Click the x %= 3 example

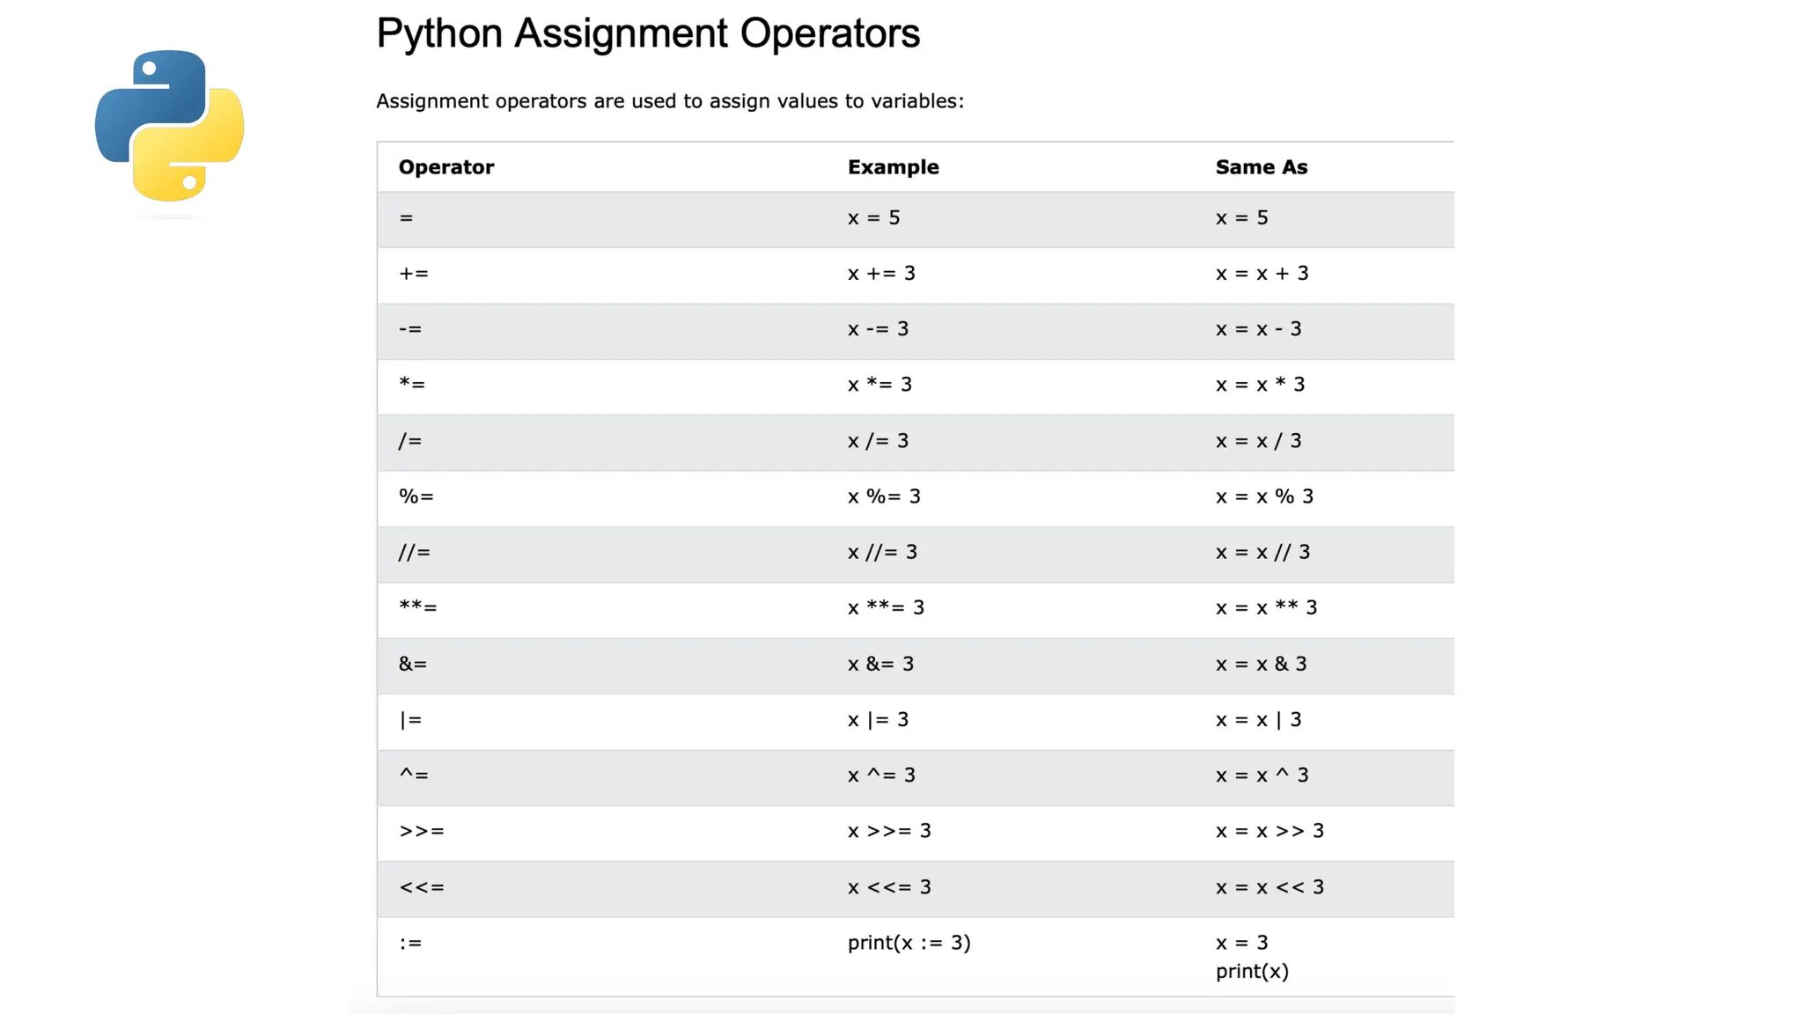click(884, 496)
